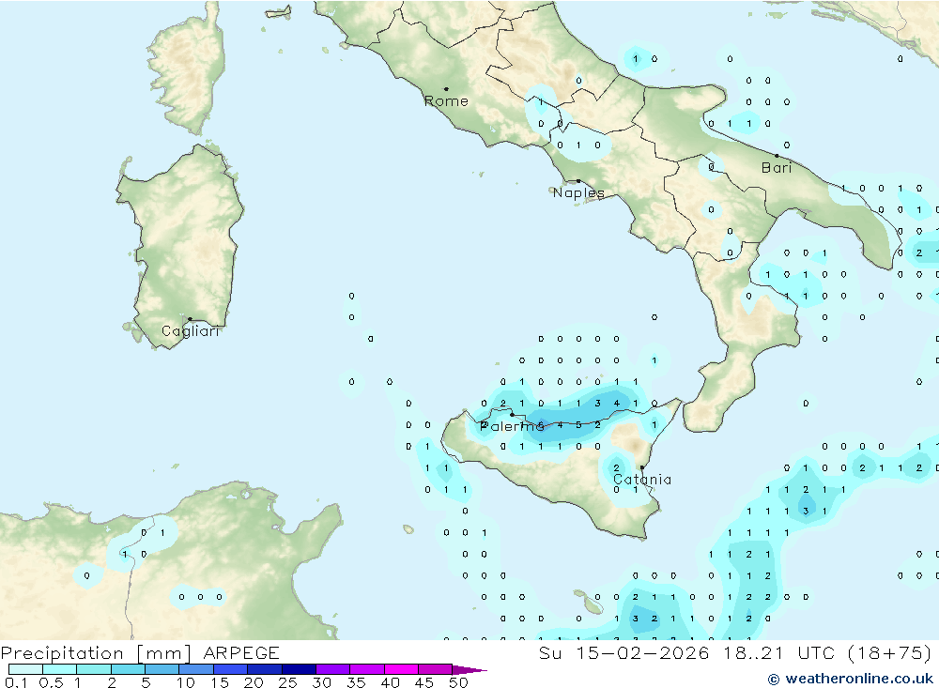This screenshot has height=688, width=939.
Task: Click the date 'Su 15-02-2026'
Action: 623,652
